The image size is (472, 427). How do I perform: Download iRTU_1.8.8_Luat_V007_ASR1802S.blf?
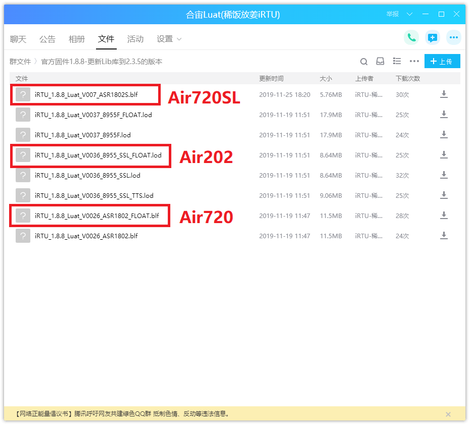point(444,94)
